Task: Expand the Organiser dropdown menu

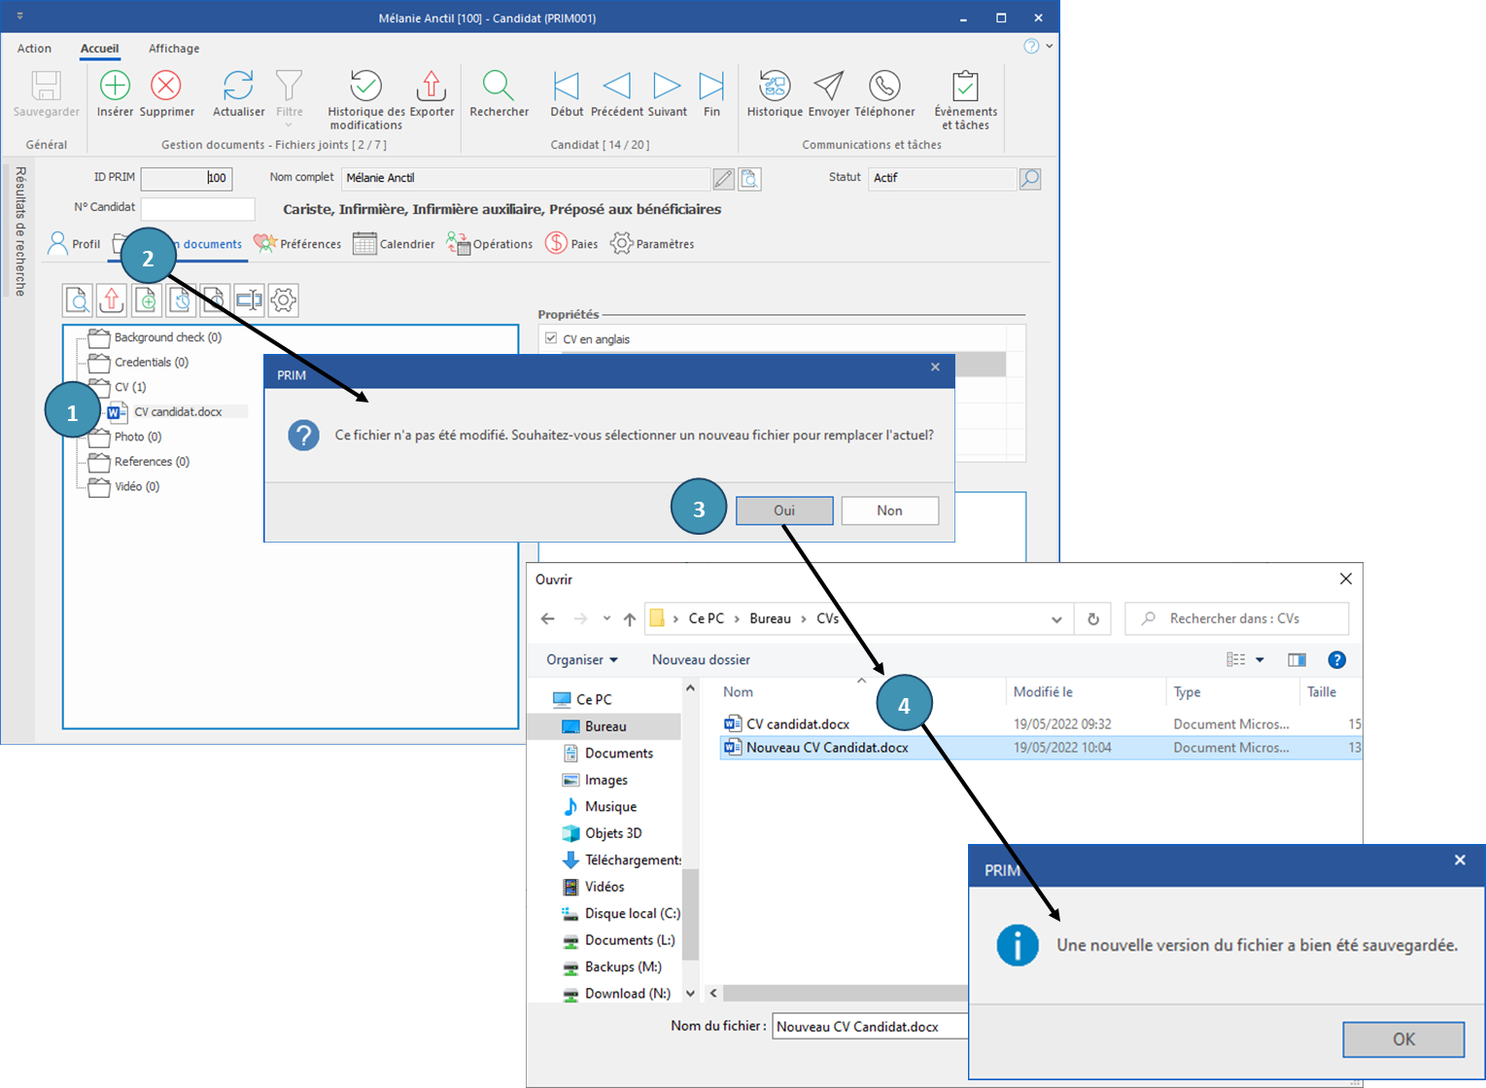Action: click(x=581, y=660)
